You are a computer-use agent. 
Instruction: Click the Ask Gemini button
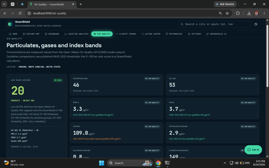[x=225, y=4]
